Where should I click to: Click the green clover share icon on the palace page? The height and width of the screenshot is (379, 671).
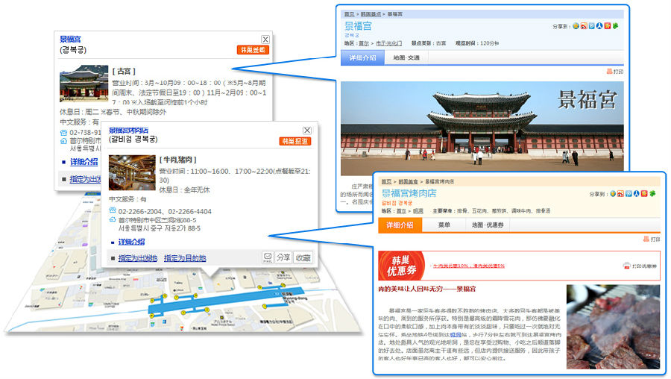tap(615, 26)
